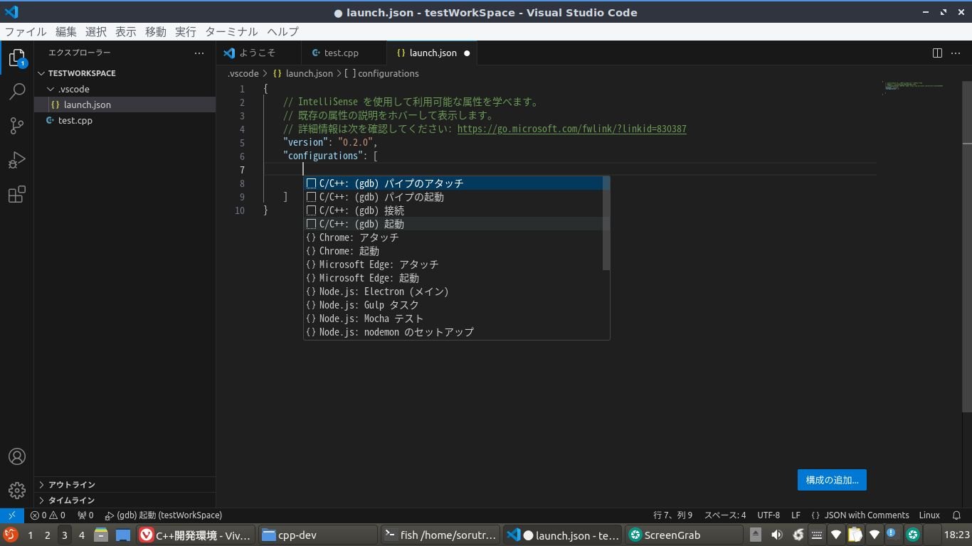Viewport: 972px width, 546px height.
Task: Open the ファイル menu
Action: click(26, 31)
